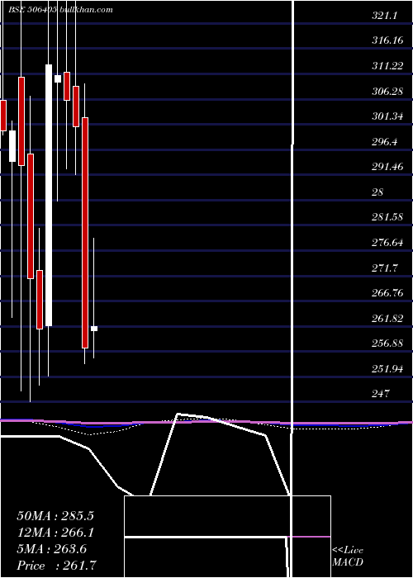Click the last small white candle near 261.82
413x578 pixels.
click(x=94, y=329)
